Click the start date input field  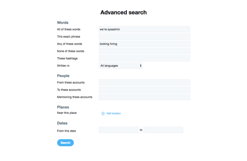point(119,130)
